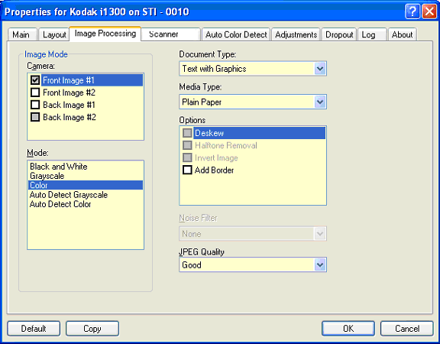
Task: Click the Default button
Action: 34,329
